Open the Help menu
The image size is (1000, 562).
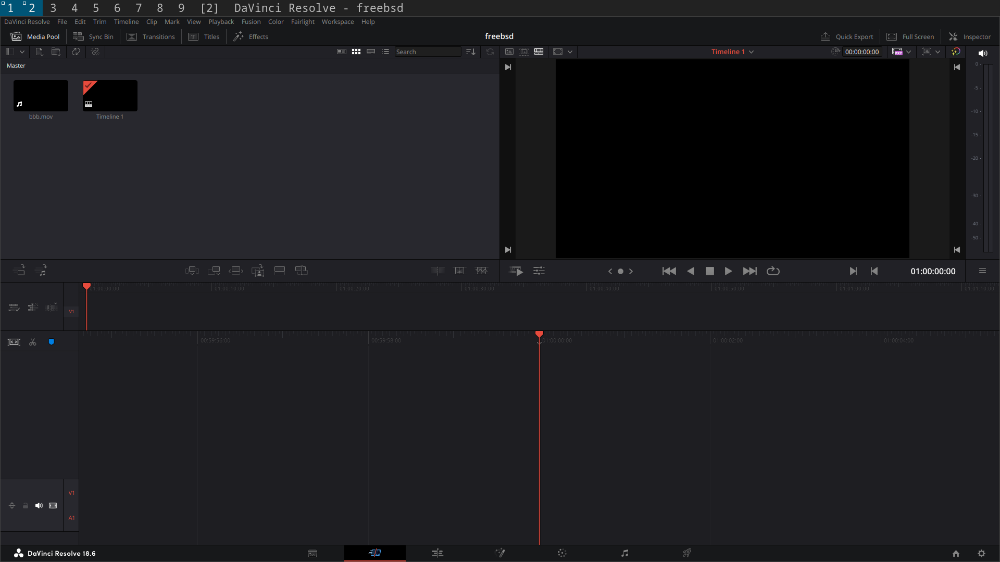[x=368, y=22]
